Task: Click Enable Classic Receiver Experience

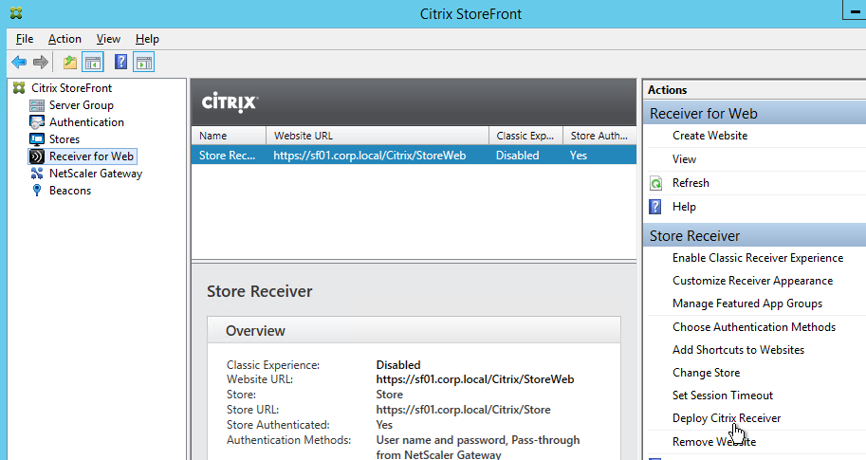Action: point(758,258)
